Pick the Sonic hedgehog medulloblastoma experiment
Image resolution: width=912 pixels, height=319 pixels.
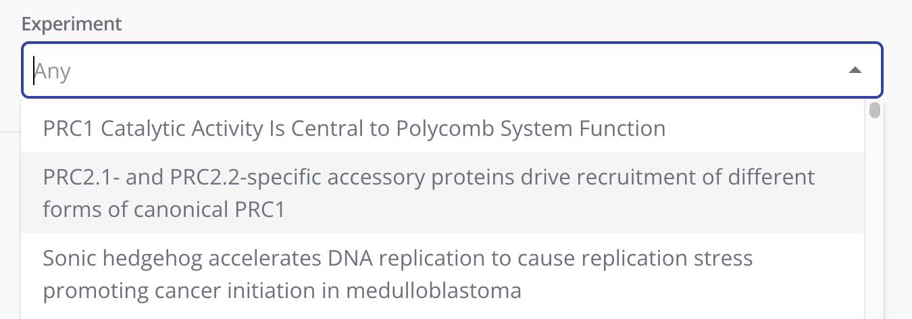pyautogui.click(x=397, y=274)
